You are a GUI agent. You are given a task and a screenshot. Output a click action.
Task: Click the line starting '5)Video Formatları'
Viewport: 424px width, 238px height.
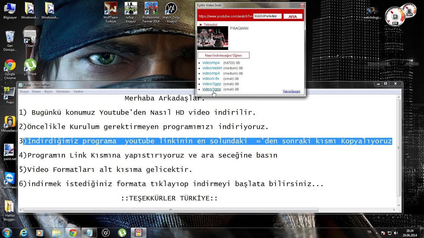[x=106, y=170]
